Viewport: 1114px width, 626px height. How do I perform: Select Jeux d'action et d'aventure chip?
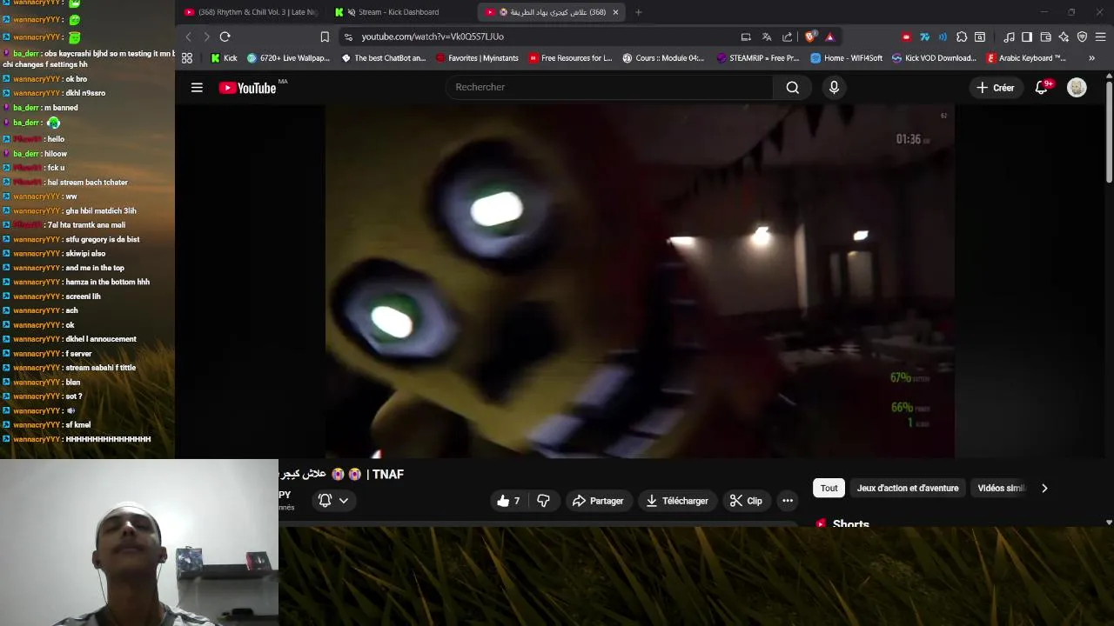(x=908, y=488)
